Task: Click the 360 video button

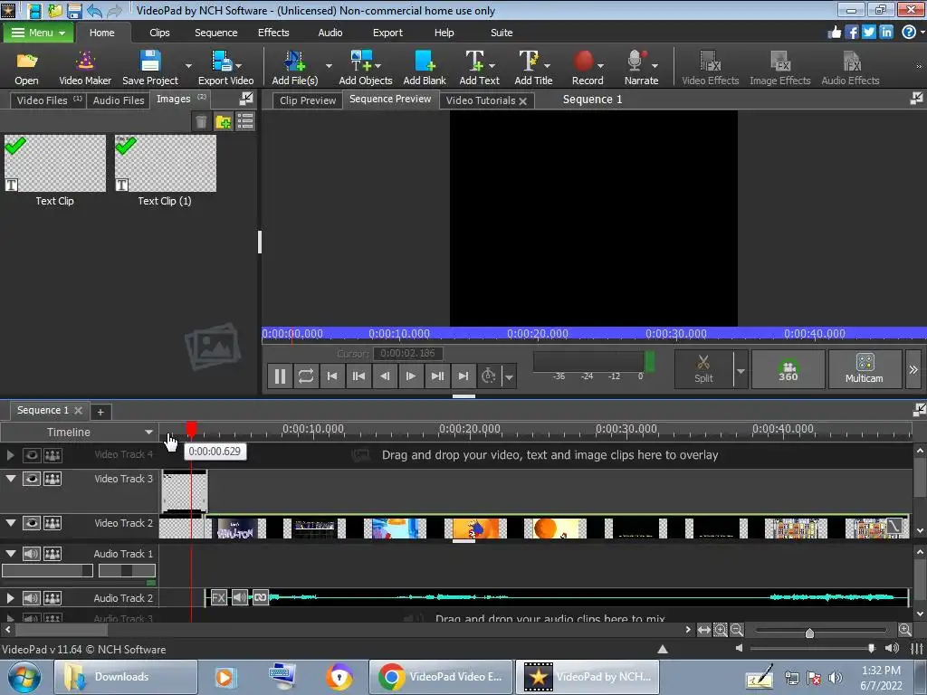Action: (x=788, y=369)
